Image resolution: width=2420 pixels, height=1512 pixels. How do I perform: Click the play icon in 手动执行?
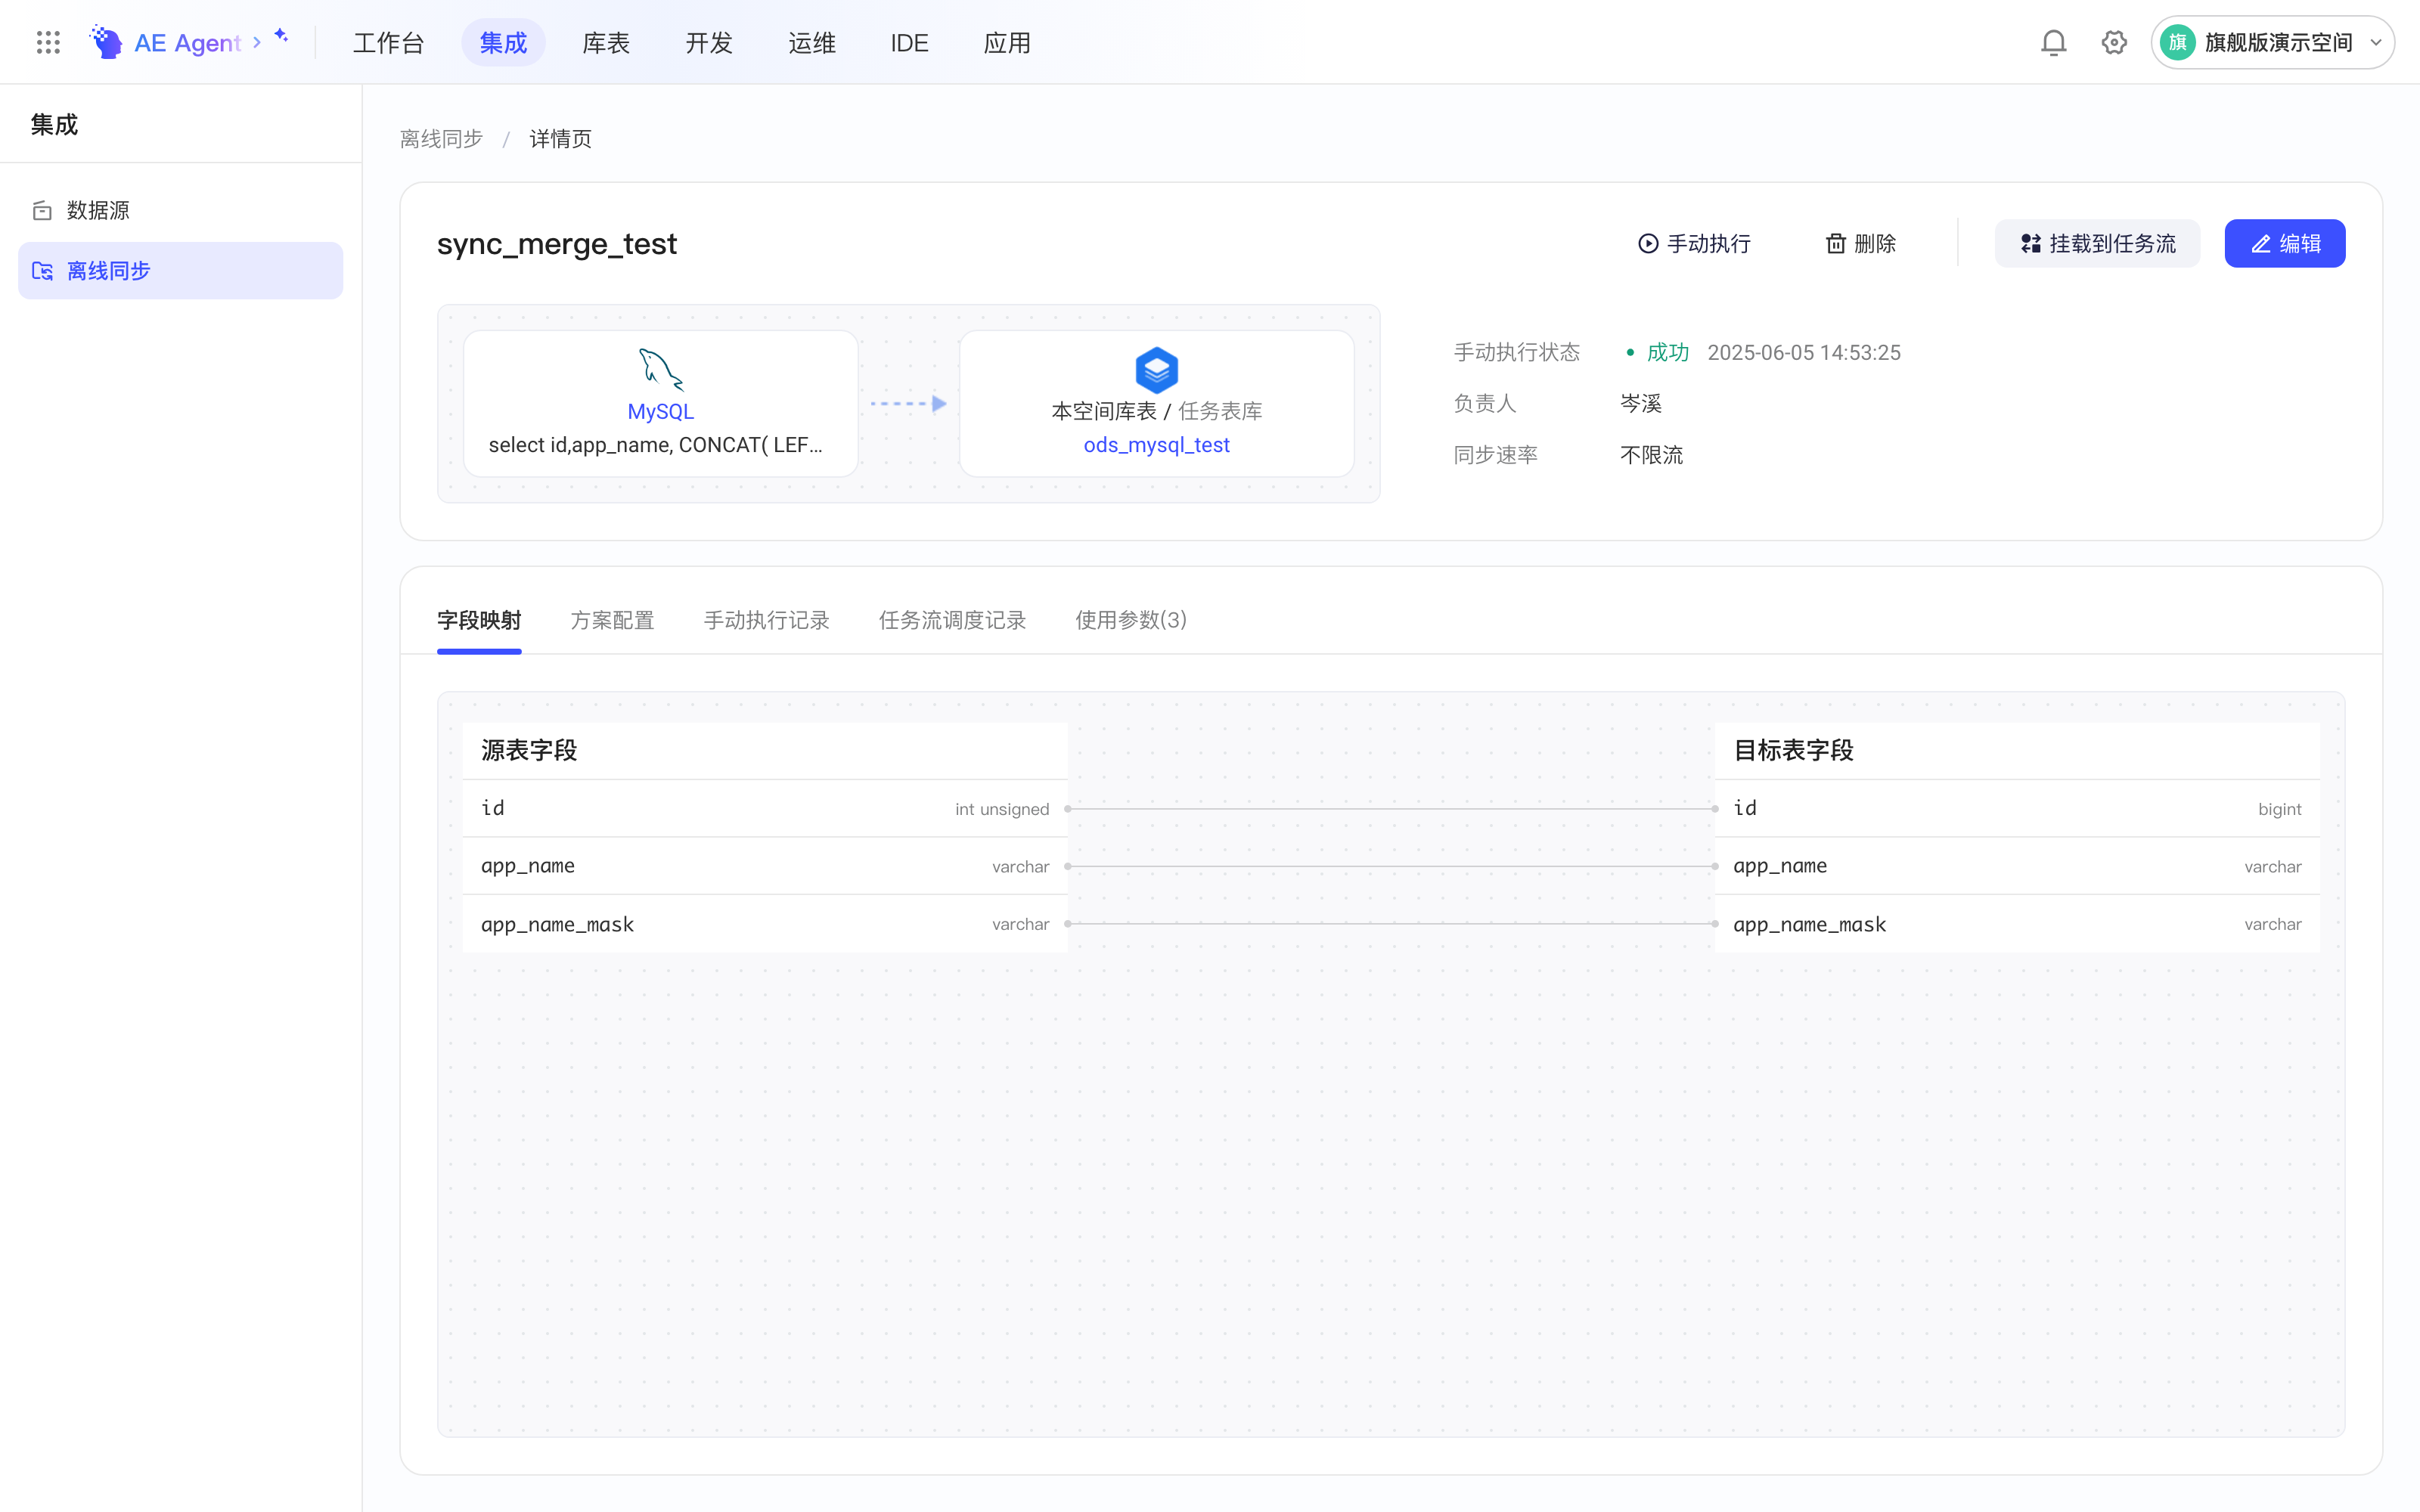(x=1648, y=243)
